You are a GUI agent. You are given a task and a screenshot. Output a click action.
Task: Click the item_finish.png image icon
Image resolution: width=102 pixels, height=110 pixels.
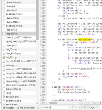tap(4, 53)
